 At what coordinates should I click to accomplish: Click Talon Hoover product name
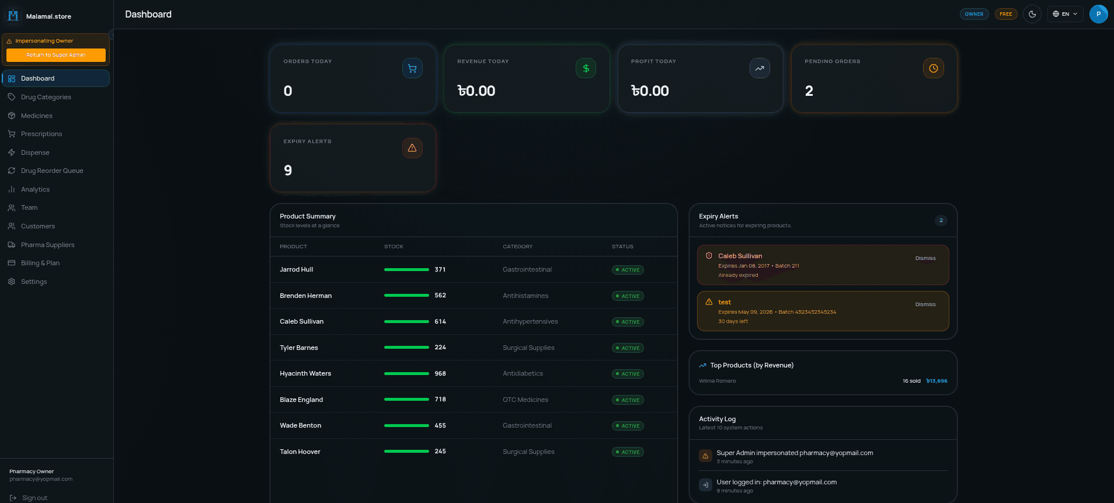pos(300,452)
